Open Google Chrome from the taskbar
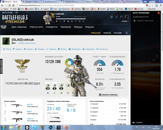163x130 pixels. click(x=19, y=127)
